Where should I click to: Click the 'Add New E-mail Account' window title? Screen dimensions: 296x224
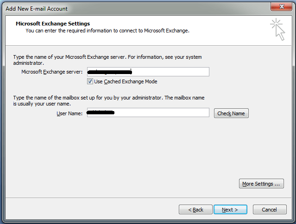coord(37,9)
